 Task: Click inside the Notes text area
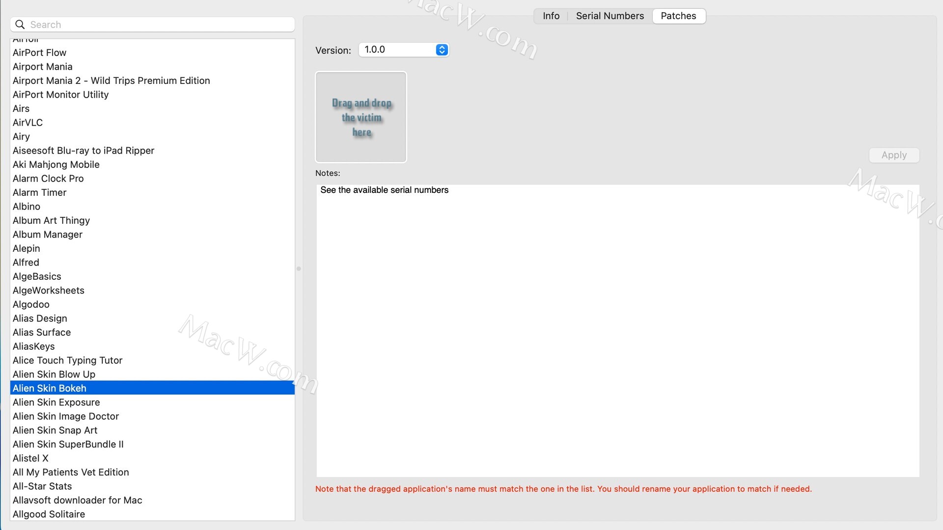(617, 330)
